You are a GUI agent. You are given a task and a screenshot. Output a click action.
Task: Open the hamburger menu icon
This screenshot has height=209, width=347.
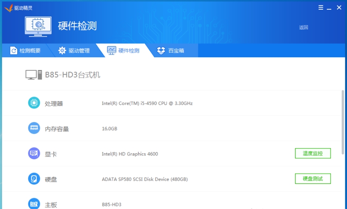pyautogui.click(x=321, y=7)
